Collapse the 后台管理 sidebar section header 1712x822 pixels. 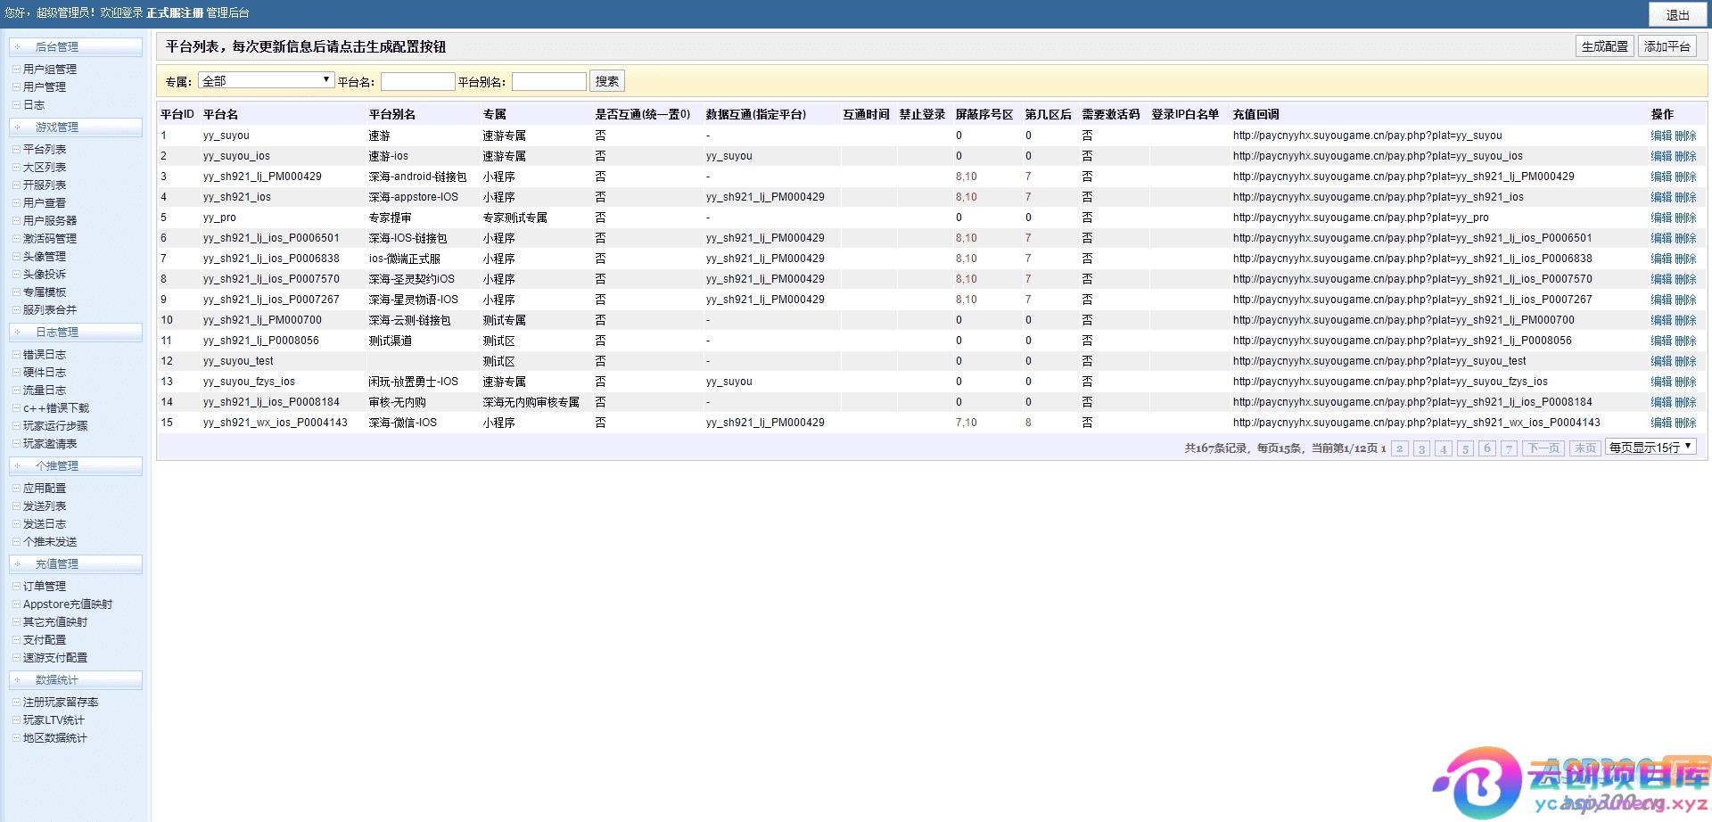tap(75, 47)
